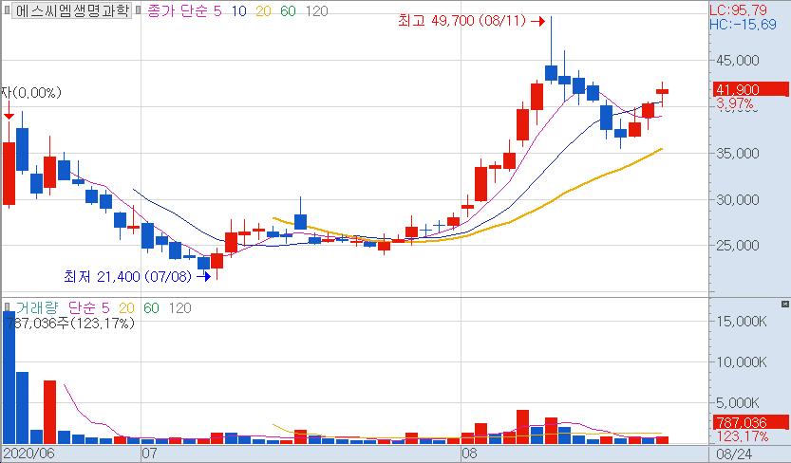Click the 45,000 price axis label
Viewport: 791px width, 463px height.
tap(738, 61)
